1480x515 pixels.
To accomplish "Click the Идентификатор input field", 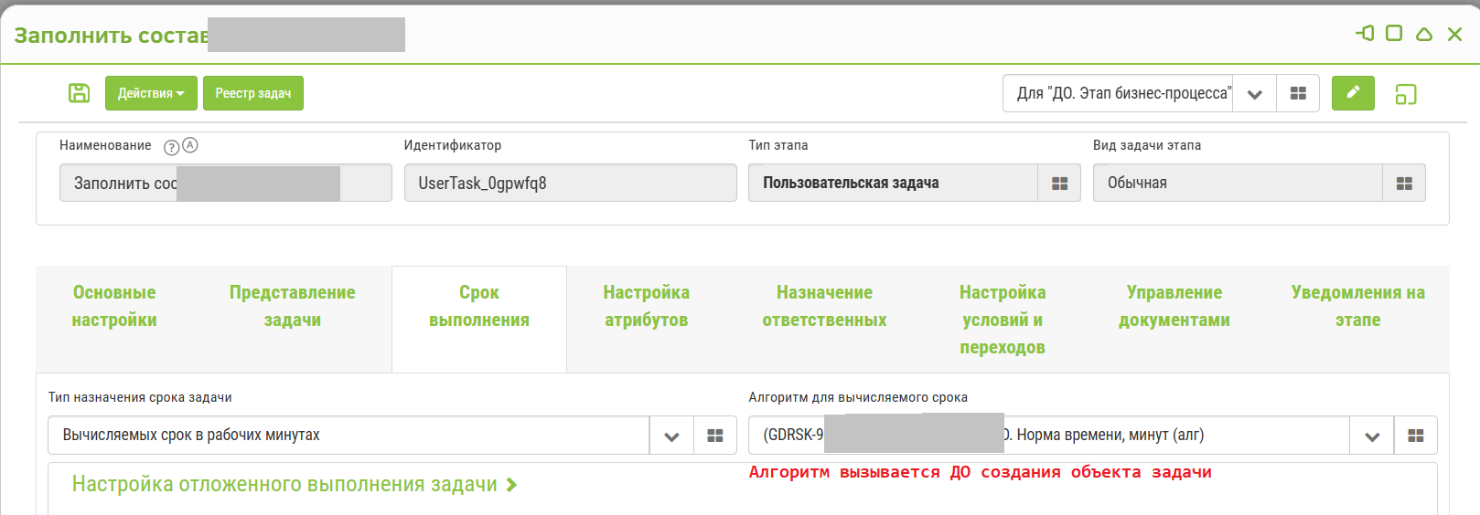I will point(570,184).
